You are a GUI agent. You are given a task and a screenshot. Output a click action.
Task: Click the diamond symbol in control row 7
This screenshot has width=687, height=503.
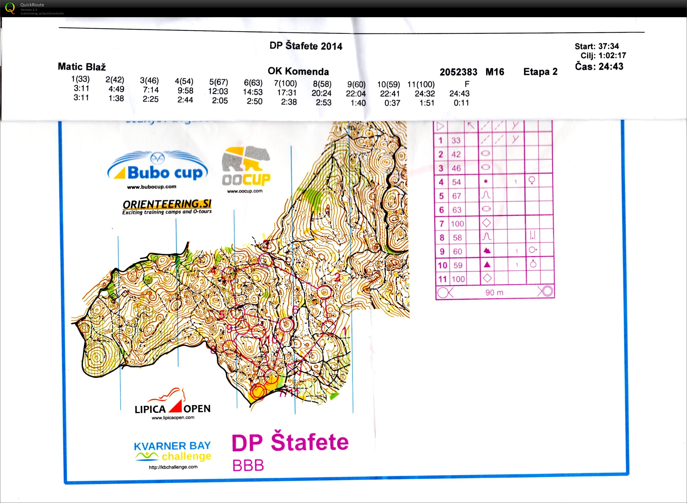(x=486, y=223)
